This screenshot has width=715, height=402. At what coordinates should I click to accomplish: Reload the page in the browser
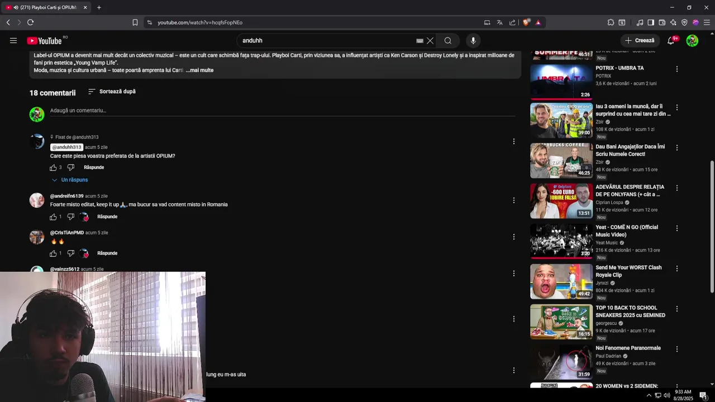click(30, 22)
